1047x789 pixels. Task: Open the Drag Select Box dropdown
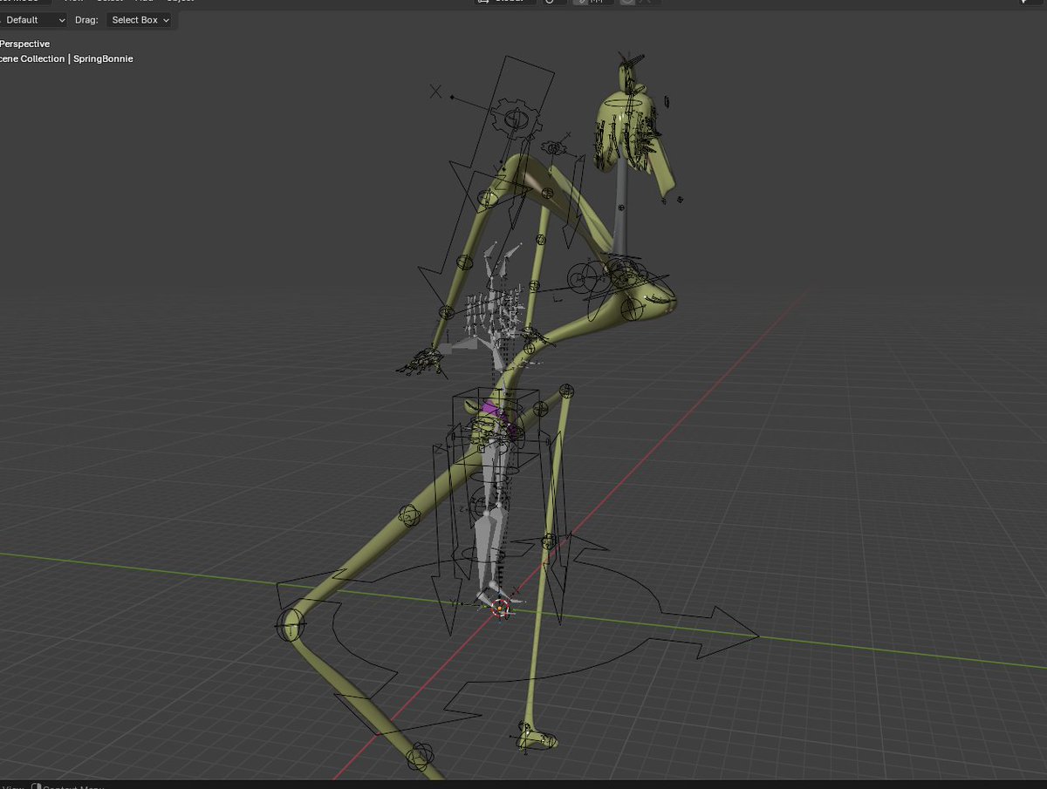coord(140,19)
